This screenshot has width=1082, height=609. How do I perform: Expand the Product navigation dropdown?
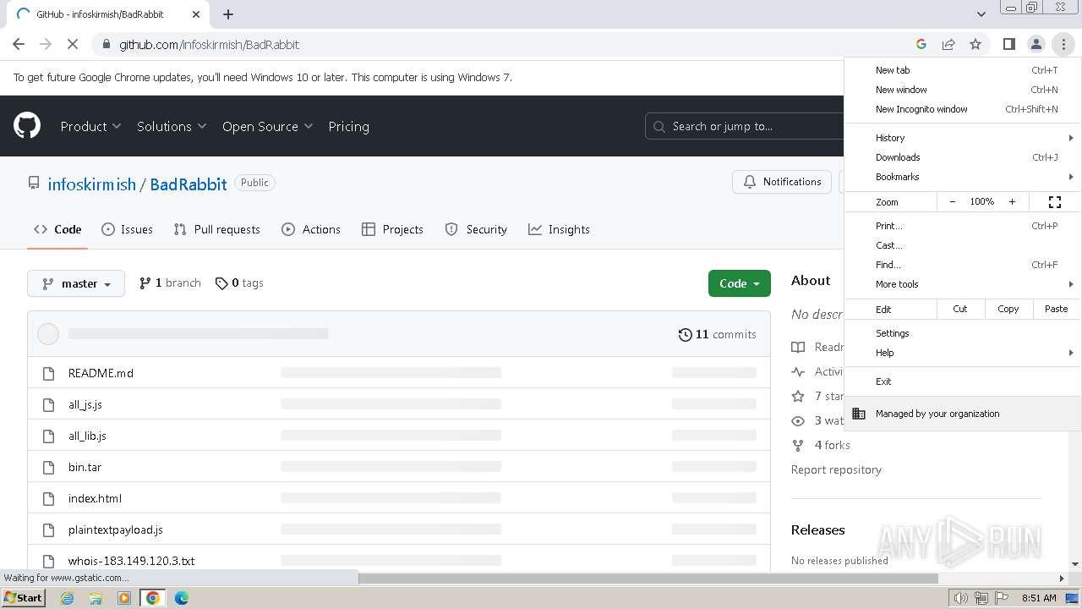90,126
